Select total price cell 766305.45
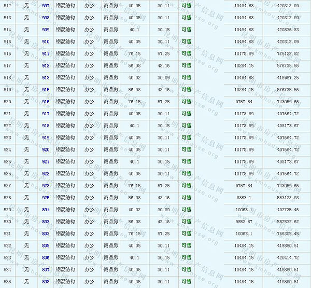The width and height of the screenshot is (311, 288). 288,234
